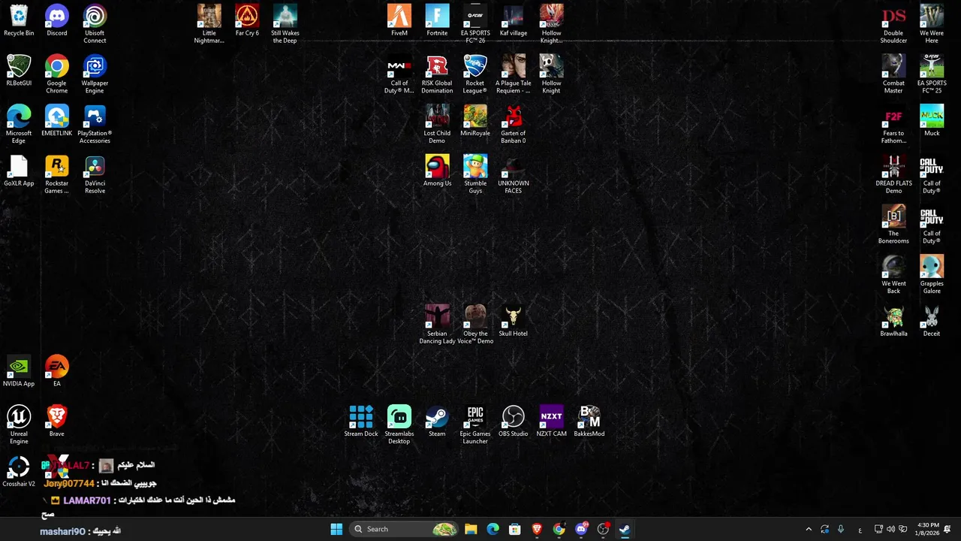Launch Muck game shortcut

coord(932,120)
